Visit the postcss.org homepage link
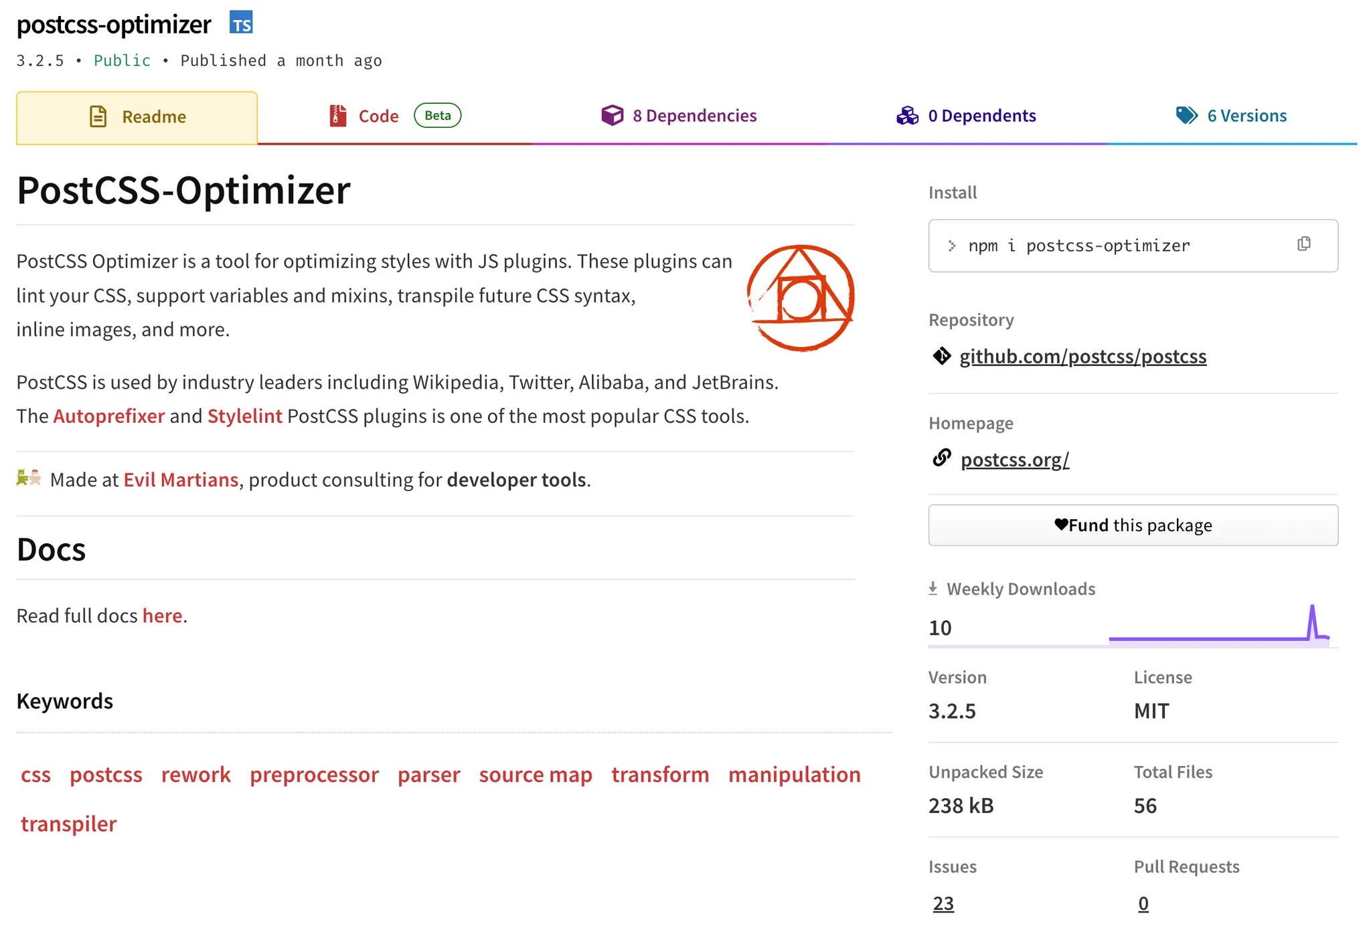 pos(1014,460)
